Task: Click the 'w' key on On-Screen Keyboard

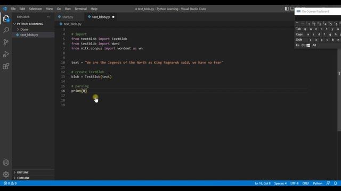Action: [311, 29]
